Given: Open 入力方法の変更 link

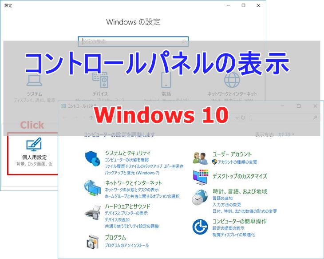Looking at the screenshot, I should pyautogui.click(x=227, y=205).
